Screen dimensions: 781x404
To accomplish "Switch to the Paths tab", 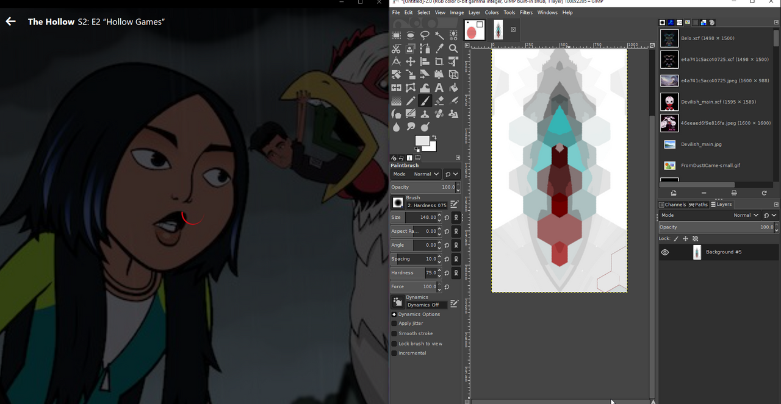I will pyautogui.click(x=699, y=205).
